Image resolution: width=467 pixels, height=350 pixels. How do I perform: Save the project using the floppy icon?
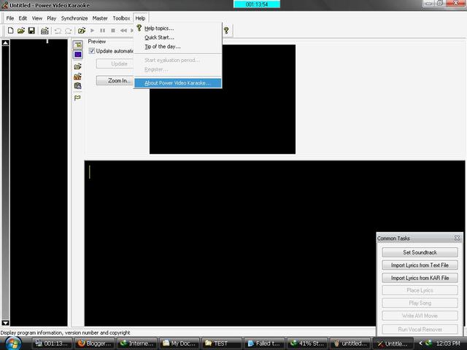(31, 31)
